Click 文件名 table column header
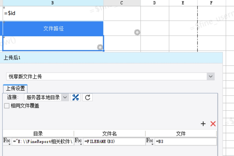The image size is (234, 156). point(109,133)
